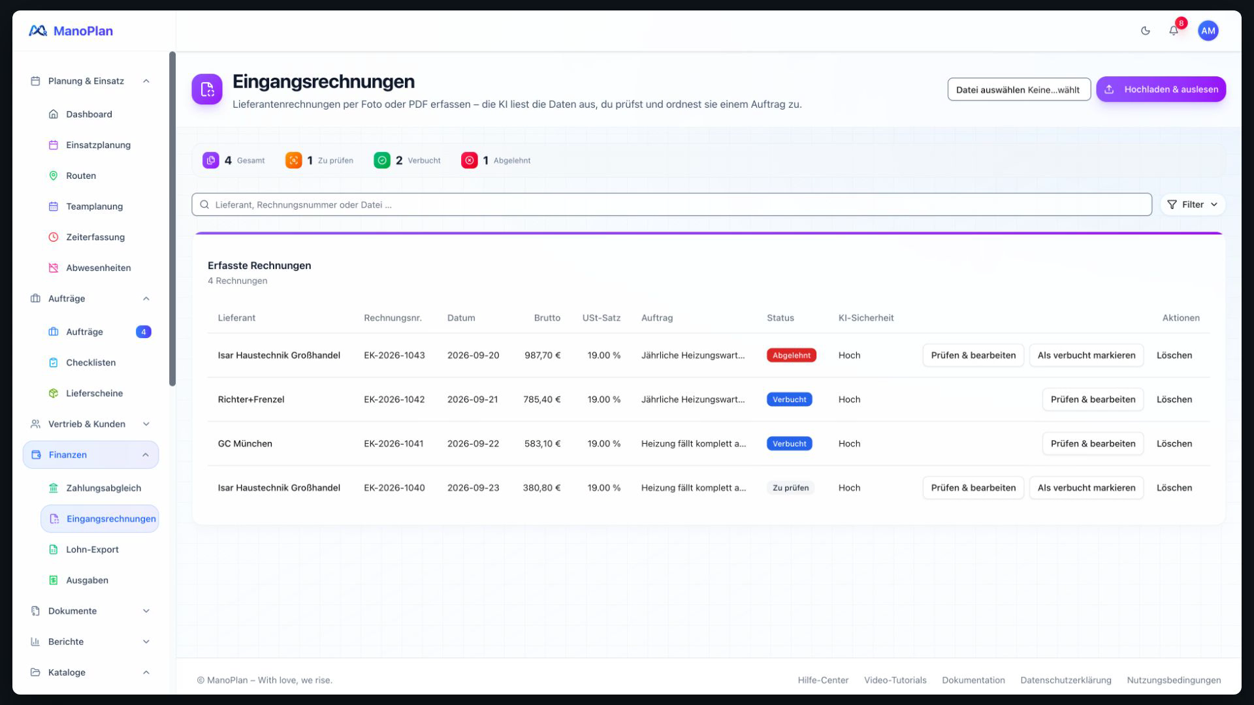Open the AM user avatar menu
The height and width of the screenshot is (705, 1254).
pyautogui.click(x=1208, y=31)
